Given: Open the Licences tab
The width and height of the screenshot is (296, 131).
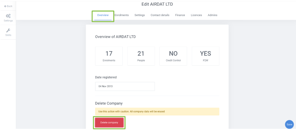Looking at the screenshot, I should (x=196, y=15).
